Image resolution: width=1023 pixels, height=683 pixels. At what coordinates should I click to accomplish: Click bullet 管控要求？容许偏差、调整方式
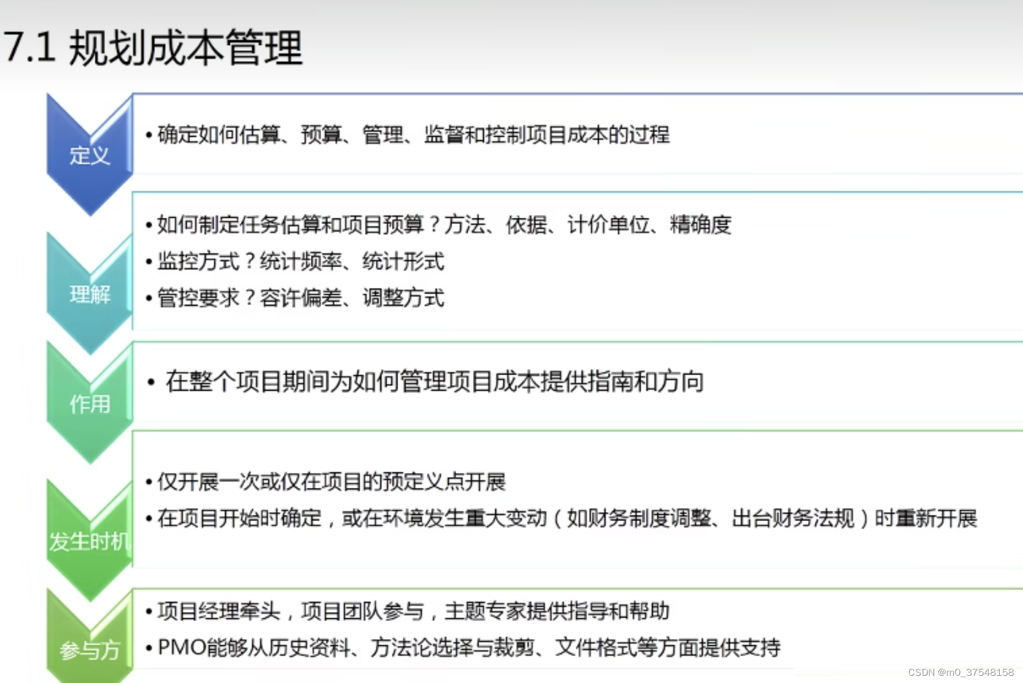point(301,298)
